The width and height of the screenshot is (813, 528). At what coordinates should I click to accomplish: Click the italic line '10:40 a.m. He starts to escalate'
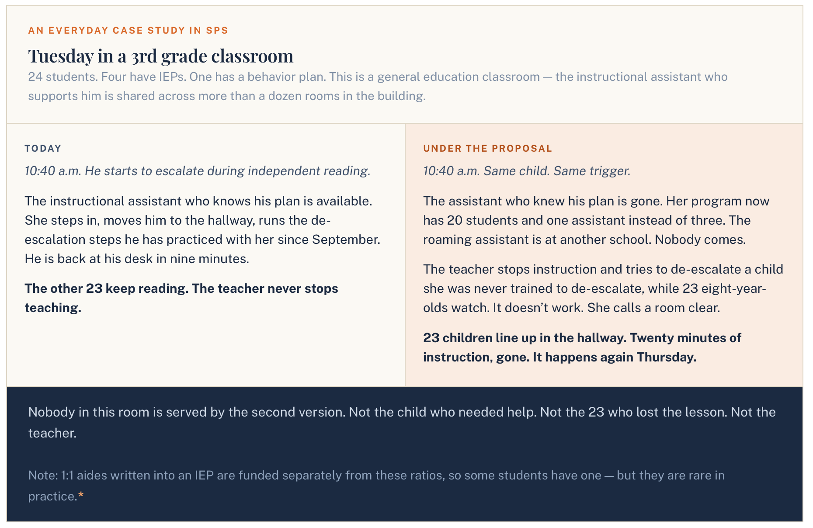click(x=198, y=171)
